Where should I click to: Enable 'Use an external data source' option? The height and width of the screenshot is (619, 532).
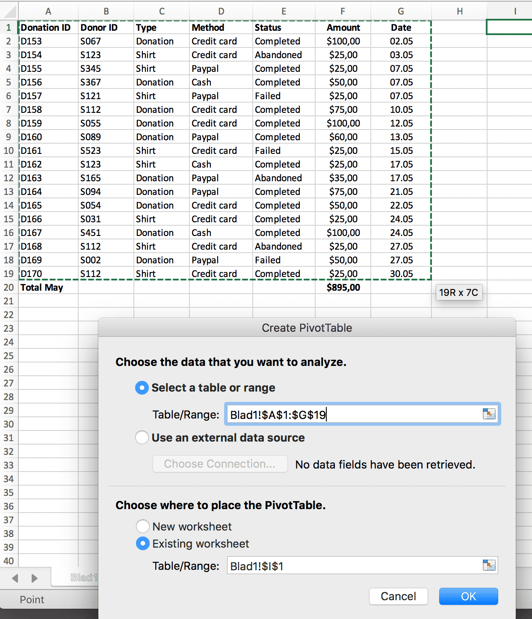click(x=142, y=437)
